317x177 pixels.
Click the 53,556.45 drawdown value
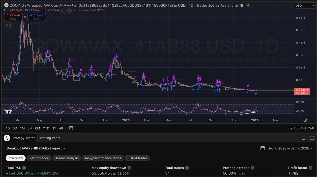[x=100, y=173]
